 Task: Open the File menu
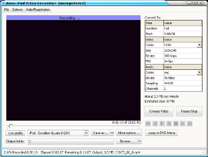[x=7, y=10]
